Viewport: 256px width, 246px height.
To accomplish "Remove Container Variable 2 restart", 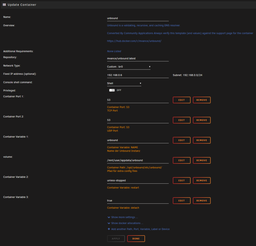I will click(202, 180).
